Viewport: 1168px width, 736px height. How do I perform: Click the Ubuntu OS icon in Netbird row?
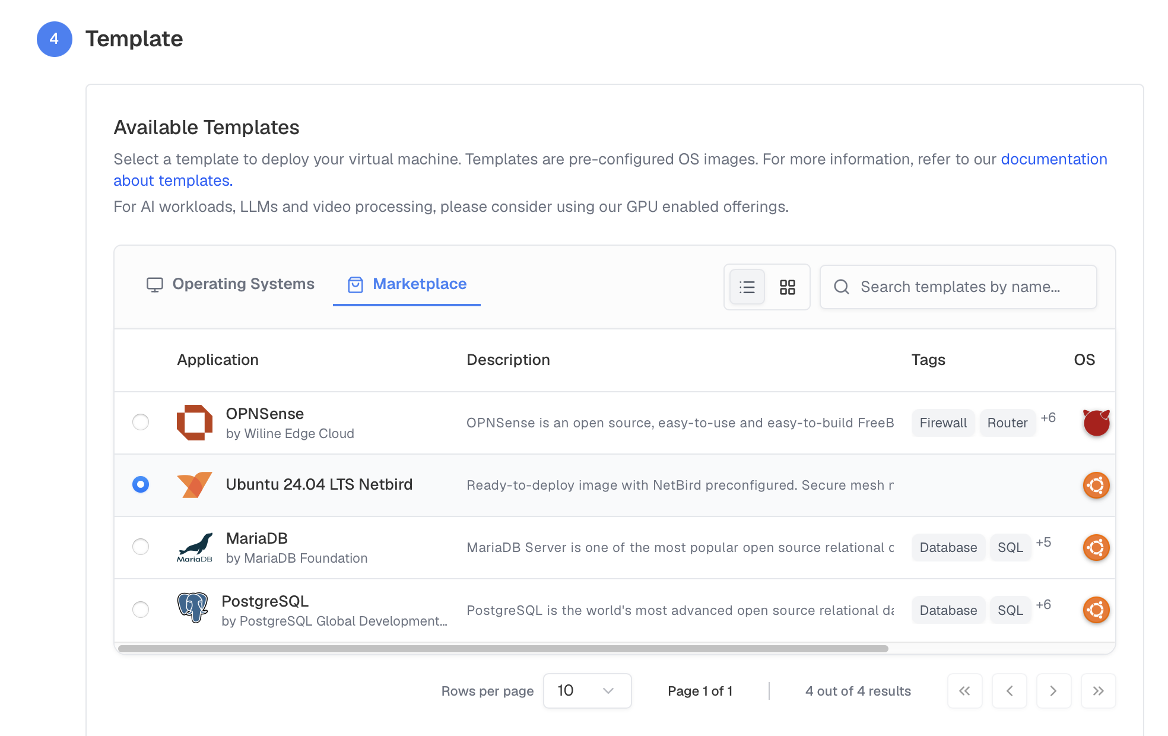point(1096,486)
